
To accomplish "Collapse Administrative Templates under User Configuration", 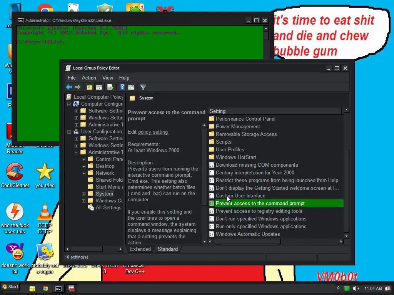I will (x=77, y=152).
